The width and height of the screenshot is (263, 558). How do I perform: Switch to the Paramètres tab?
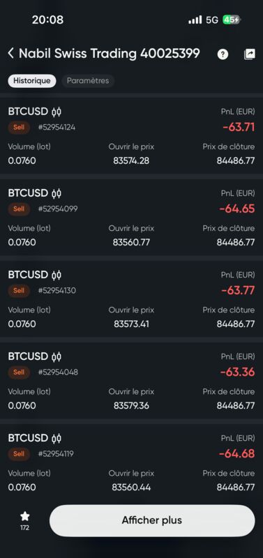[x=88, y=81]
